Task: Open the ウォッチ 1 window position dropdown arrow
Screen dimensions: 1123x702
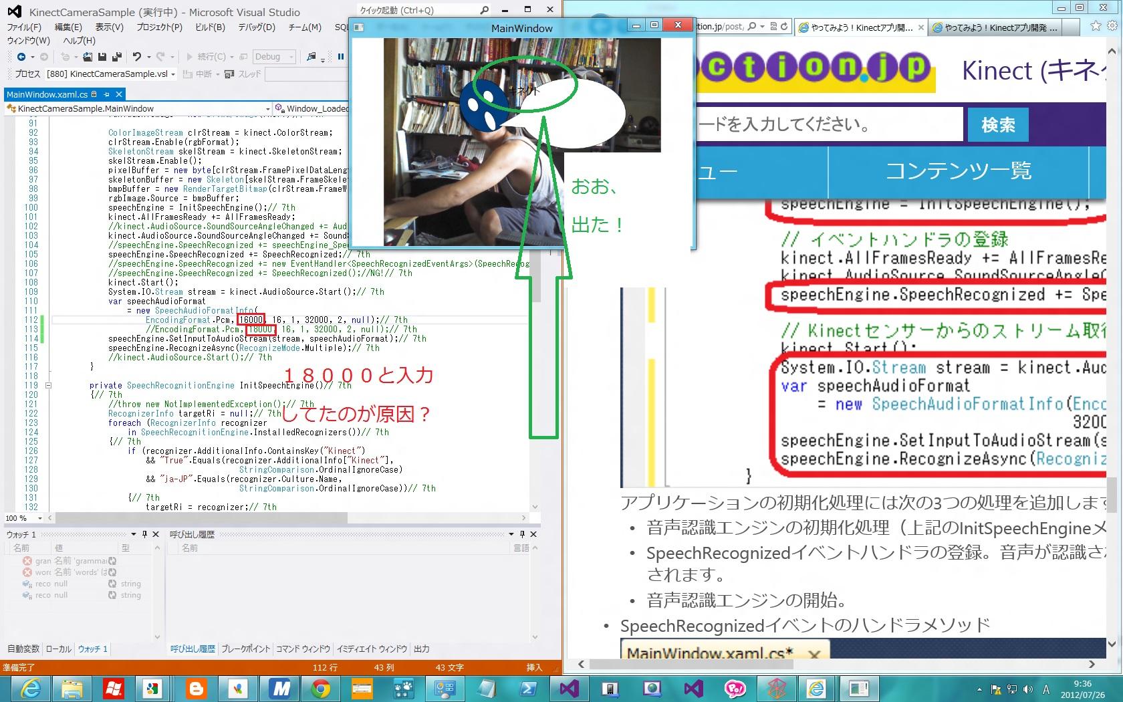Action: tap(134, 534)
